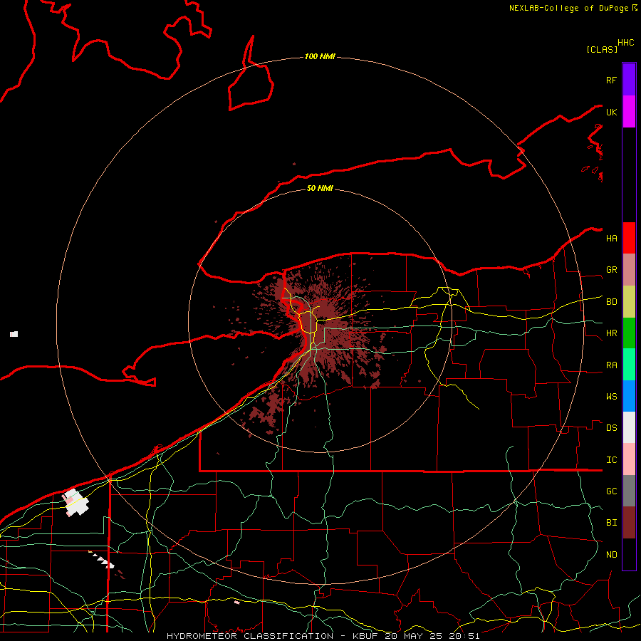This screenshot has height=641, width=641.
Task: Click the RA legend label
Action: tap(612, 365)
